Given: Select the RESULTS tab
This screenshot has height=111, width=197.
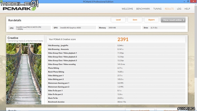Looking at the screenshot, I should pyautogui.click(x=169, y=9).
